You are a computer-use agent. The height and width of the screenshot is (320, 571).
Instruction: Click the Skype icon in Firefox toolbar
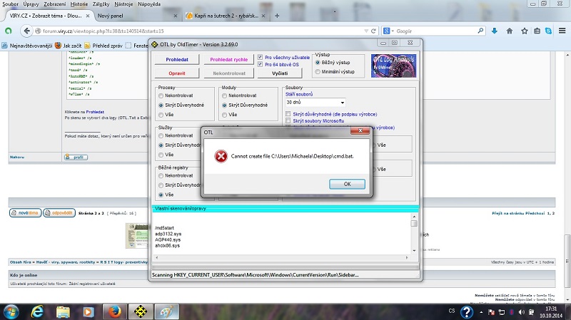pyautogui.click(x=548, y=31)
